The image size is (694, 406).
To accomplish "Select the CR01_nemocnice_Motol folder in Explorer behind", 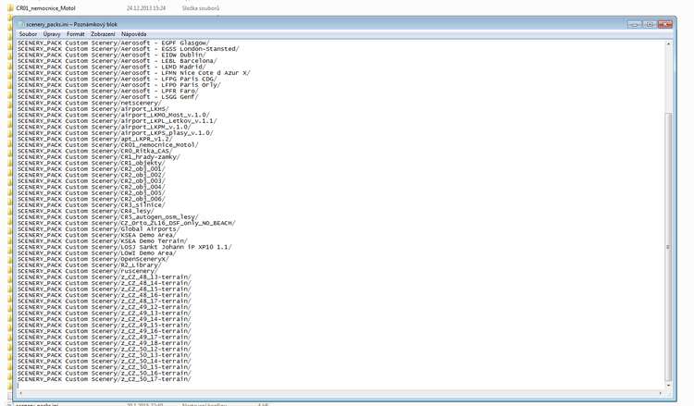I will coord(45,8).
